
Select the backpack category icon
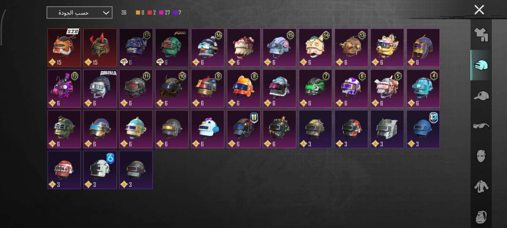pos(481,216)
